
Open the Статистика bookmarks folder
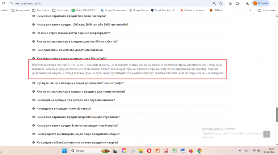(x=60, y=10)
